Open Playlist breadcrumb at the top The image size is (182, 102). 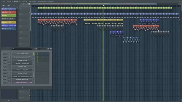[34, 1]
